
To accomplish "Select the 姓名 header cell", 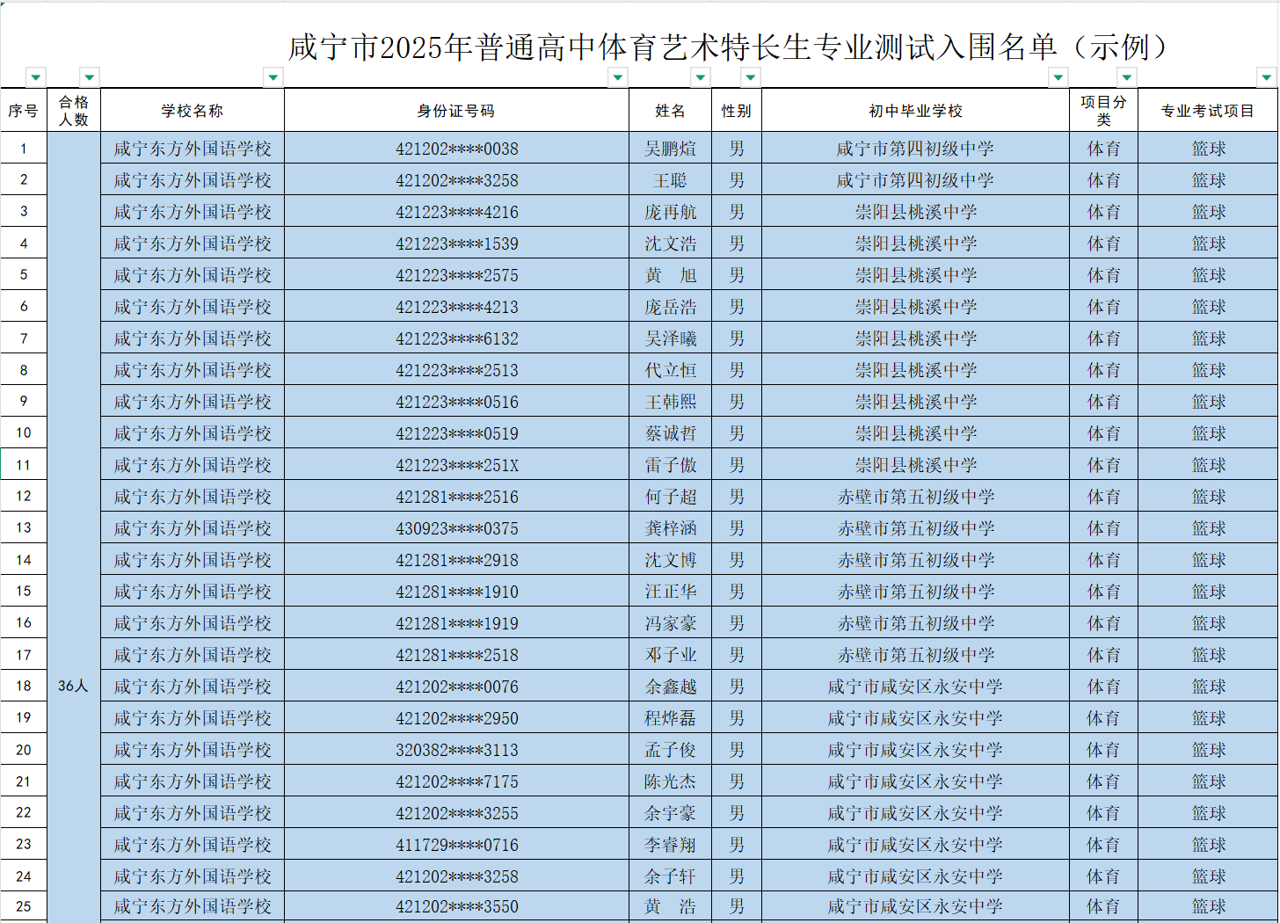I will 670,111.
